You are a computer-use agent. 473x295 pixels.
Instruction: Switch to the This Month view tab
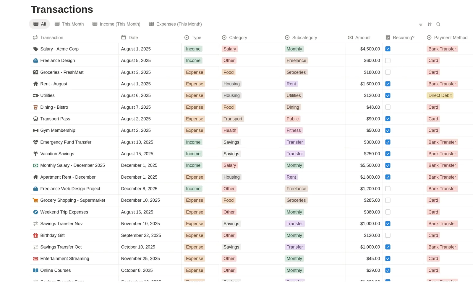(x=69, y=24)
